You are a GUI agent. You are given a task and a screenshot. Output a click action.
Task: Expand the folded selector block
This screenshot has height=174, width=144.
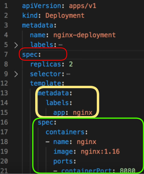point(16,74)
